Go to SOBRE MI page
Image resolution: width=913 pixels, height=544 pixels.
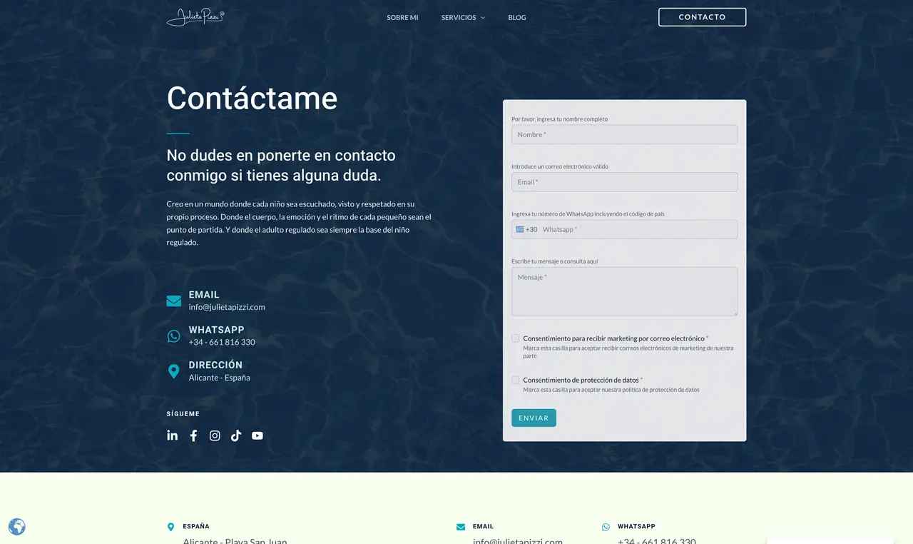(x=402, y=17)
